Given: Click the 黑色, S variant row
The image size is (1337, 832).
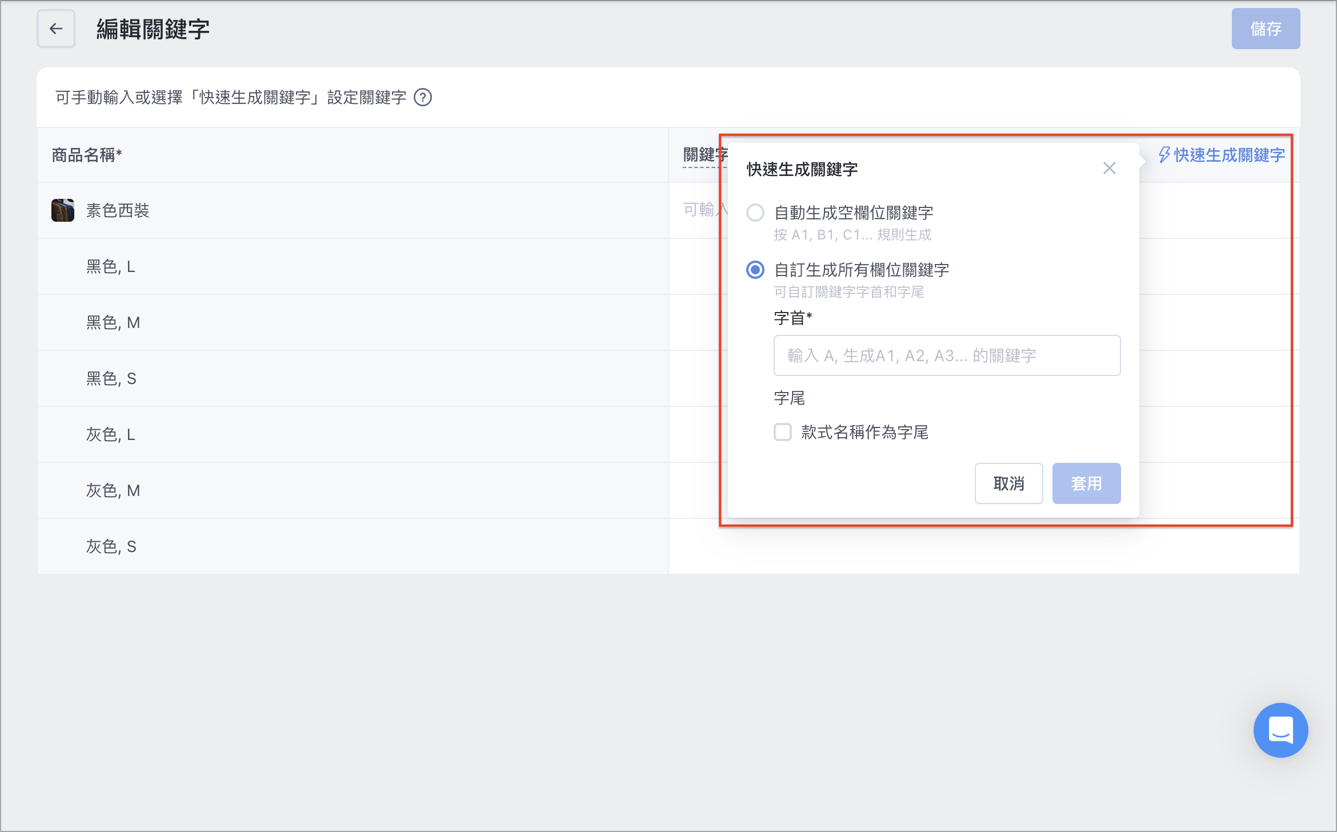Looking at the screenshot, I should 353,379.
